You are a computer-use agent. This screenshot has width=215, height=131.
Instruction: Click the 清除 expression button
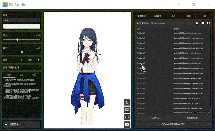tap(30, 60)
